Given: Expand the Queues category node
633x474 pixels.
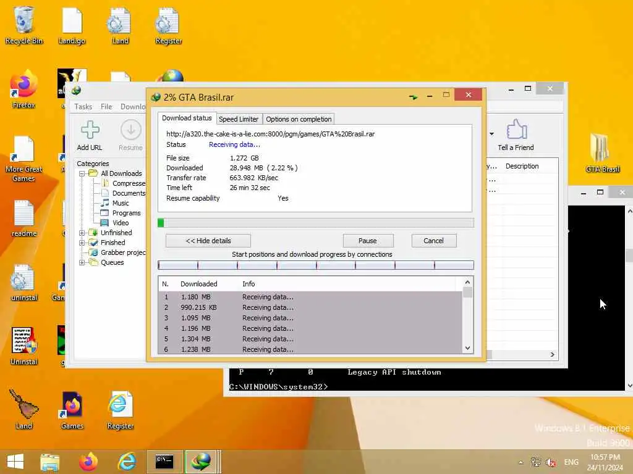Looking at the screenshot, I should (x=82, y=263).
